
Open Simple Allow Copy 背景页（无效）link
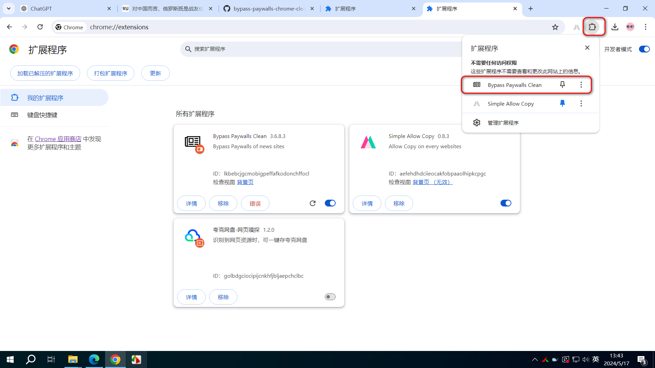coord(433,182)
